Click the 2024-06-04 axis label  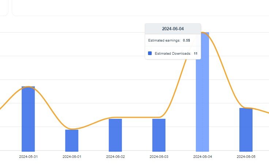[202, 156]
